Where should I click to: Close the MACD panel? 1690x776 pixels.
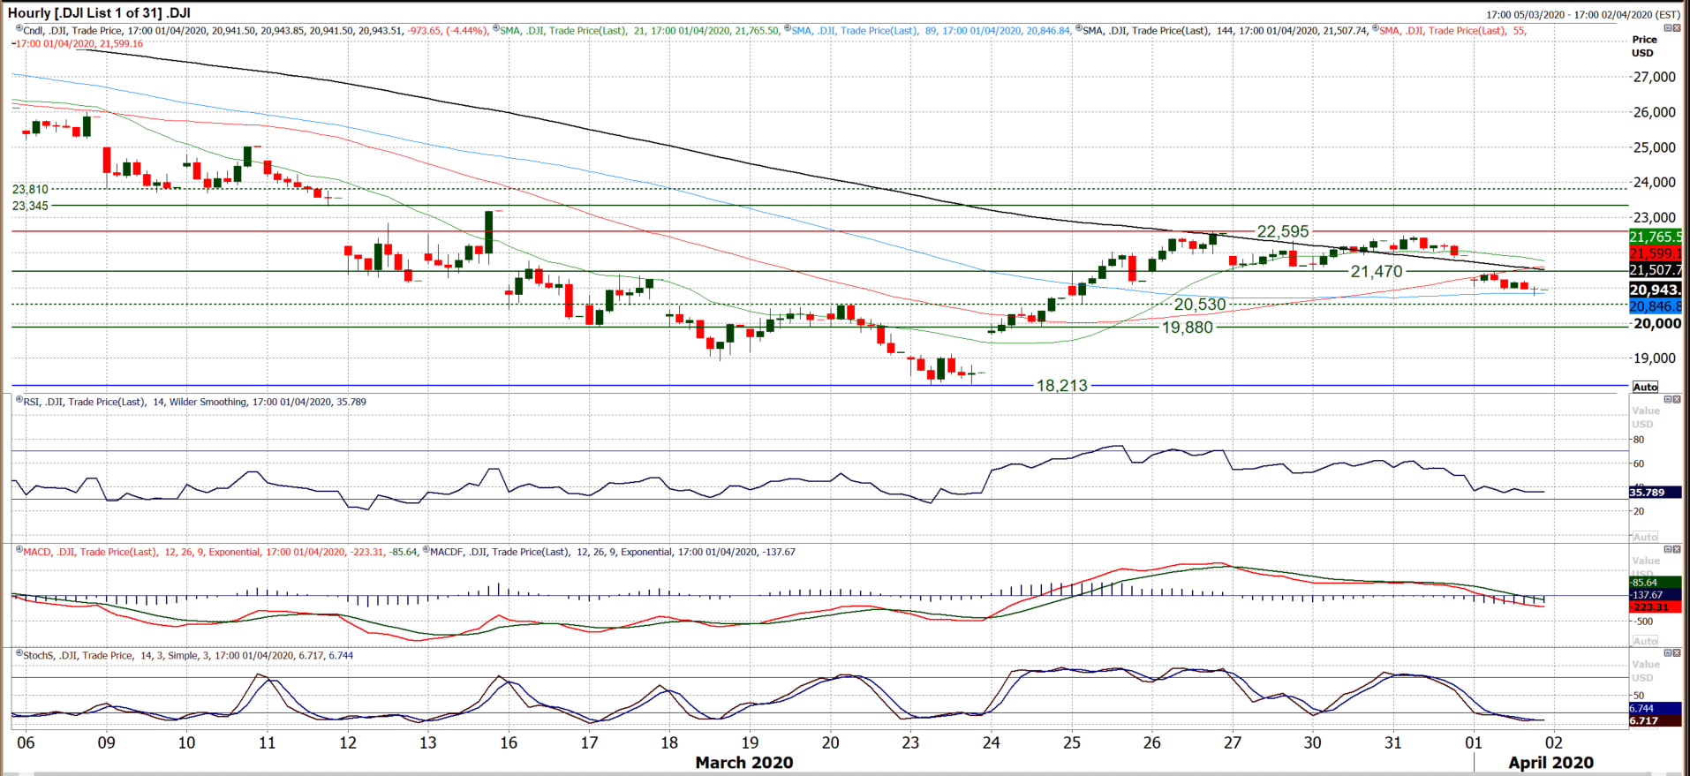coord(1677,549)
